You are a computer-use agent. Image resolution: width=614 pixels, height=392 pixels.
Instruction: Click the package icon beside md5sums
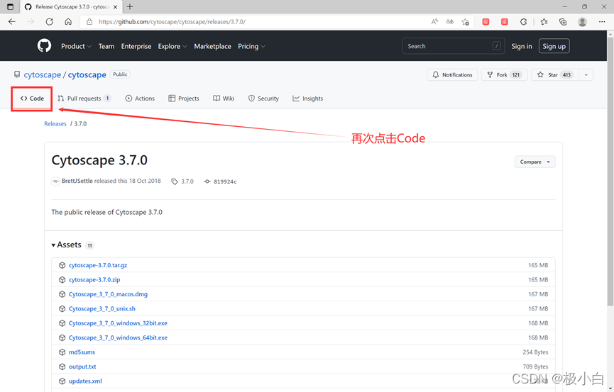62,352
